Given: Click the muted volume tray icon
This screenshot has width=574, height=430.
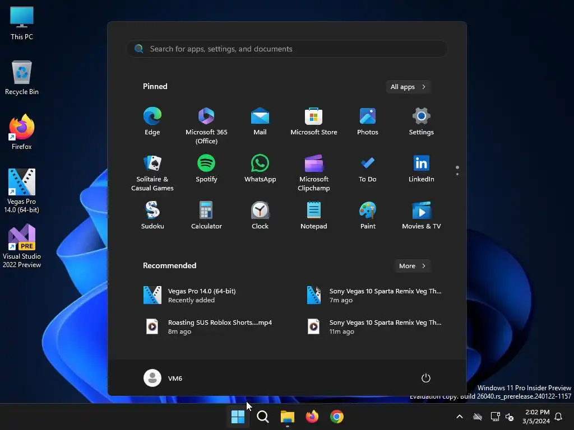Looking at the screenshot, I should pyautogui.click(x=510, y=417).
